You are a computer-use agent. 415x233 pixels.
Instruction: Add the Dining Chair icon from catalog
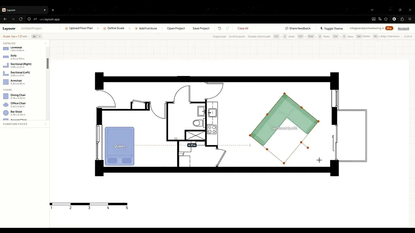click(6, 96)
